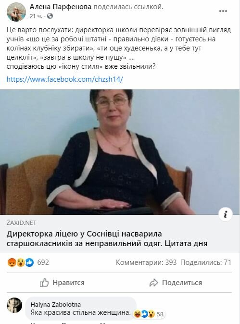Click the director photo link preview
The height and width of the screenshot is (324, 240).
point(120,152)
